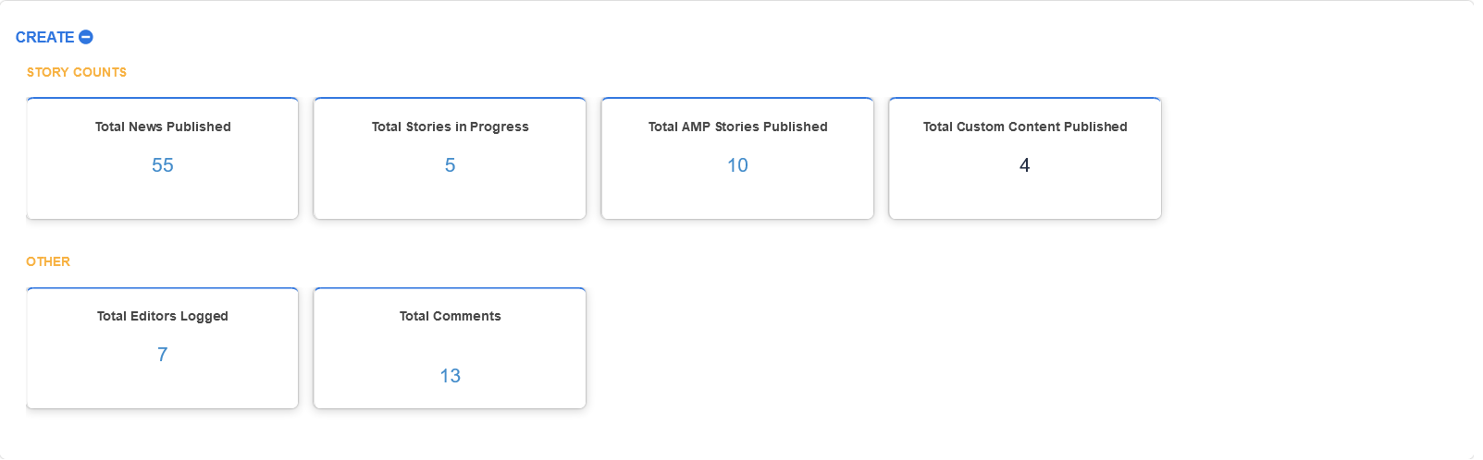The height and width of the screenshot is (460, 1483).
Task: Open the stories in progress count 5
Action: click(451, 165)
